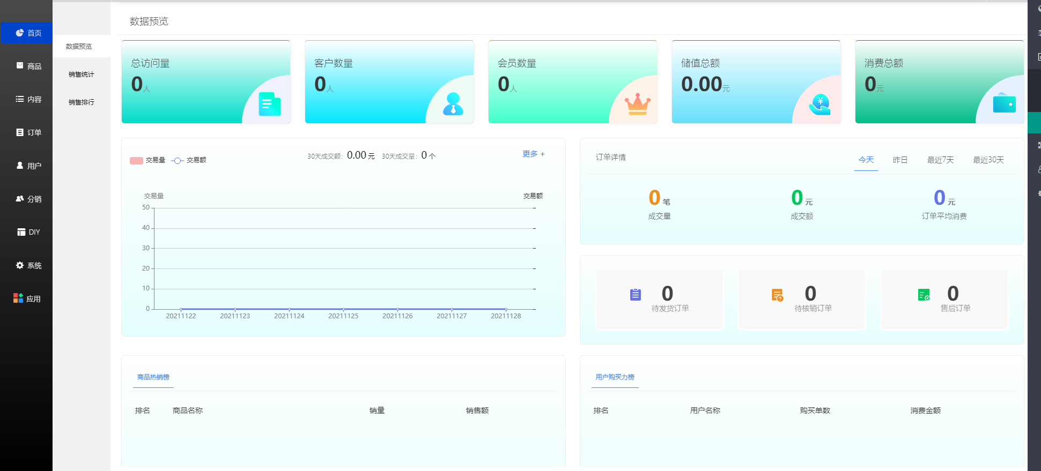Viewport: 1041px width, 471px height.
Task: Open 销售统计 submenu item
Action: tap(82, 74)
